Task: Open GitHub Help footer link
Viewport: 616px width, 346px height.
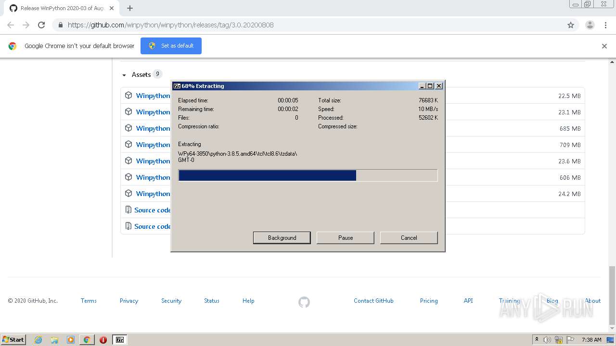Action: 248,301
